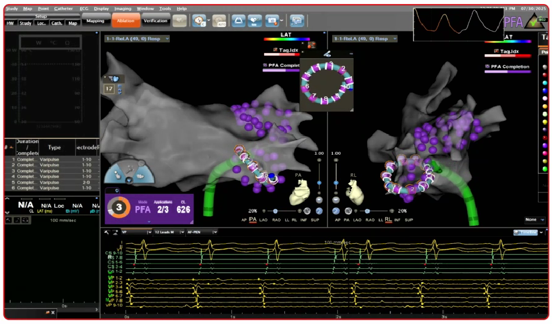
Task: Click the patient bed toolbar icon
Action: [238, 21]
